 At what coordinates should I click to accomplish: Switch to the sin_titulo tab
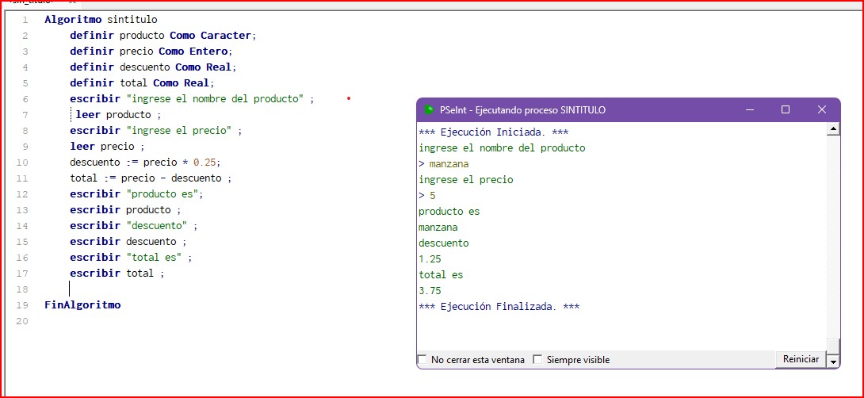32,2
